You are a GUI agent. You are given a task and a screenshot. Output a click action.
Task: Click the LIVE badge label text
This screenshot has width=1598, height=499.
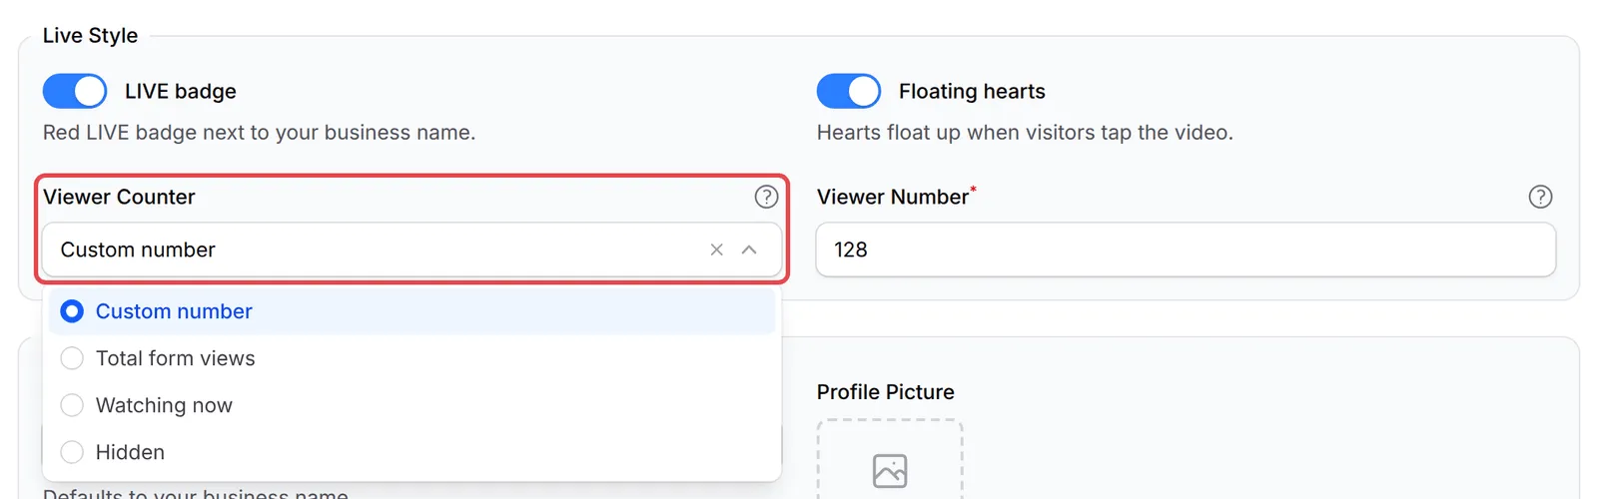tap(181, 91)
